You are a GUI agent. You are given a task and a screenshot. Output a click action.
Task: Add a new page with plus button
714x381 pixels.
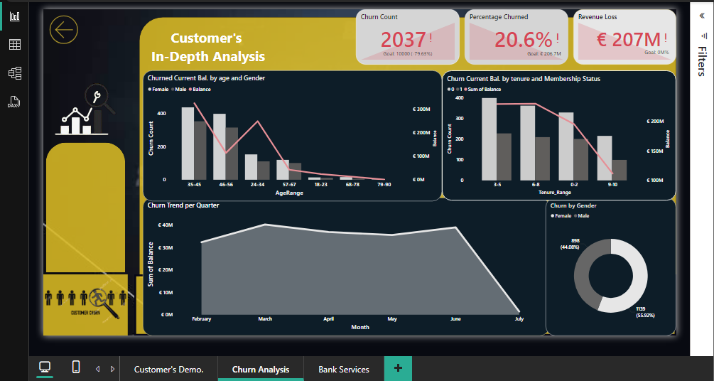click(398, 368)
